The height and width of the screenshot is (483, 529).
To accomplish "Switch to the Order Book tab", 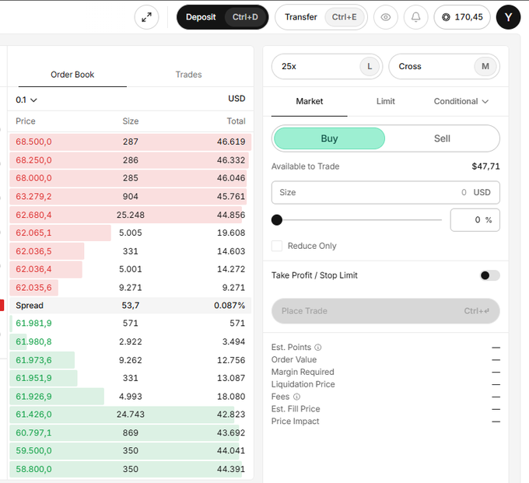I will 72,75.
